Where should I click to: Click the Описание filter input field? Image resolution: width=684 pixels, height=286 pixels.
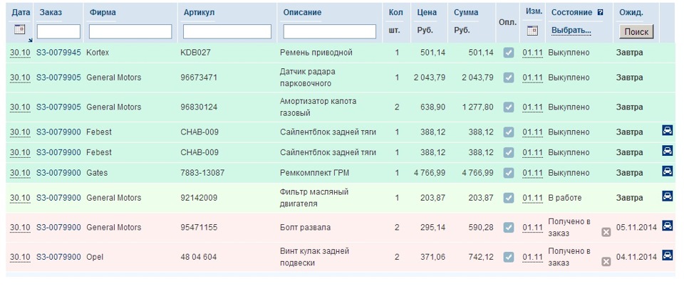(x=329, y=32)
